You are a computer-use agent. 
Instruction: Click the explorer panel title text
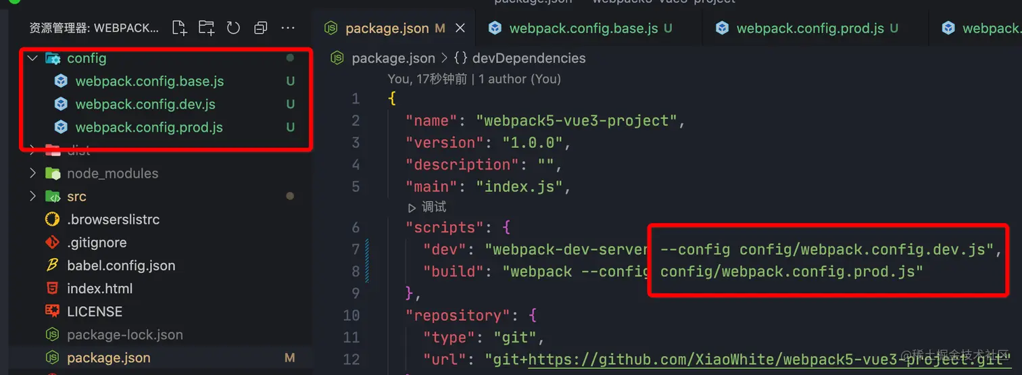pos(94,28)
